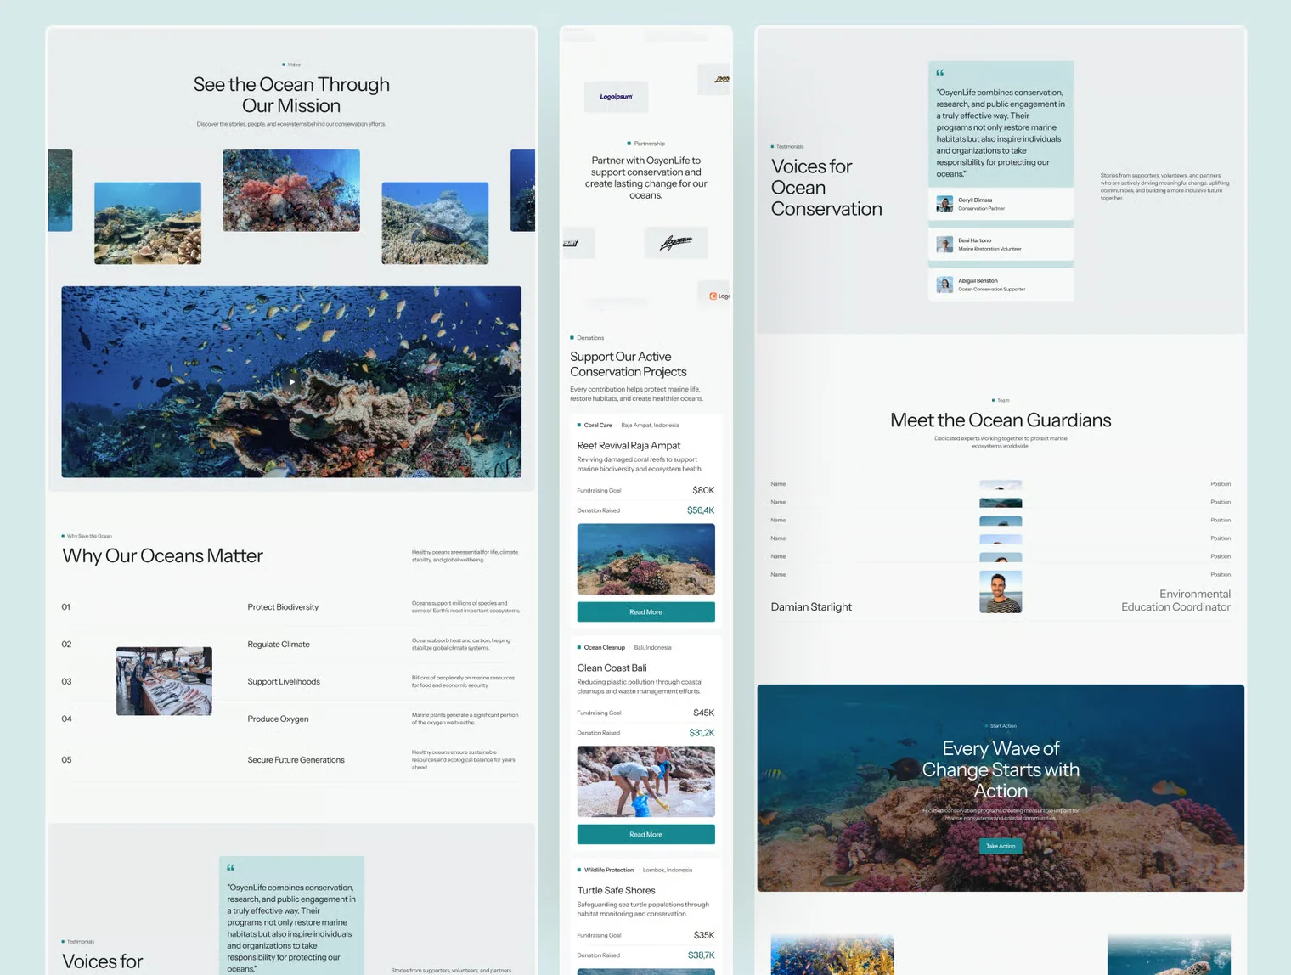1291x975 pixels.
Task: Click the fish market image
Action: click(164, 681)
